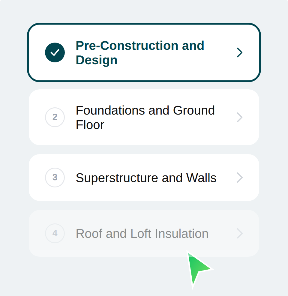Open Foundations and Ground Floor chevron arrow
288x296 pixels.
click(239, 117)
